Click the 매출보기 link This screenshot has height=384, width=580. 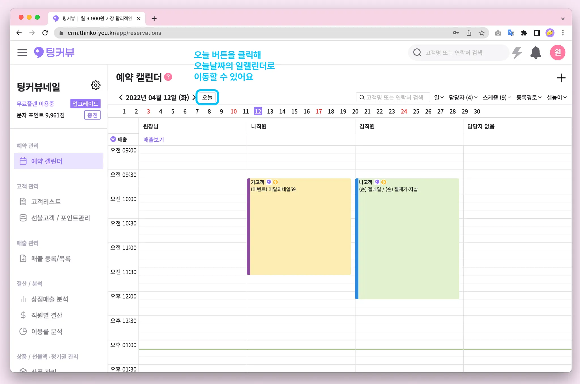click(153, 140)
